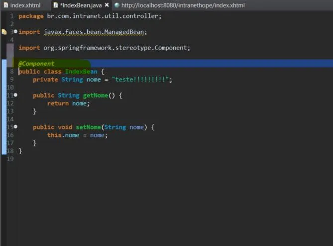Select the IndexBean.java editor tab
Image resolution: width=333 pixels, height=246 pixels.
coord(81,5)
